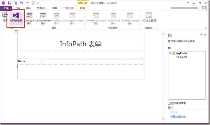Customize quick access toolbar dropdown
Viewport: 210px width, 125px height.
(38, 3)
